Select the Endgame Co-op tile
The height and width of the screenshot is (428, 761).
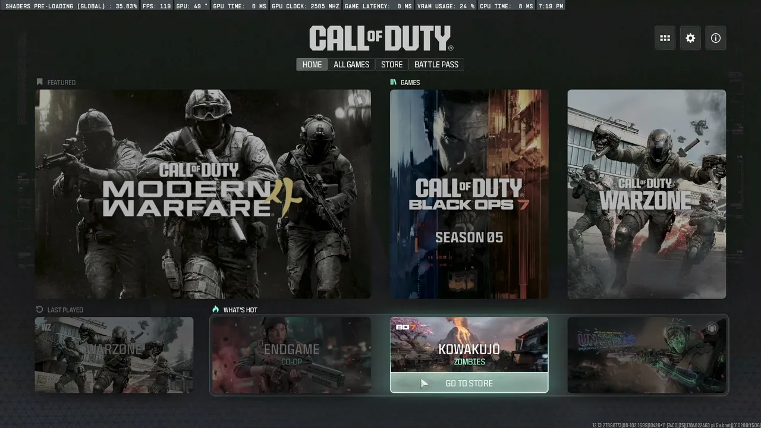pos(291,355)
